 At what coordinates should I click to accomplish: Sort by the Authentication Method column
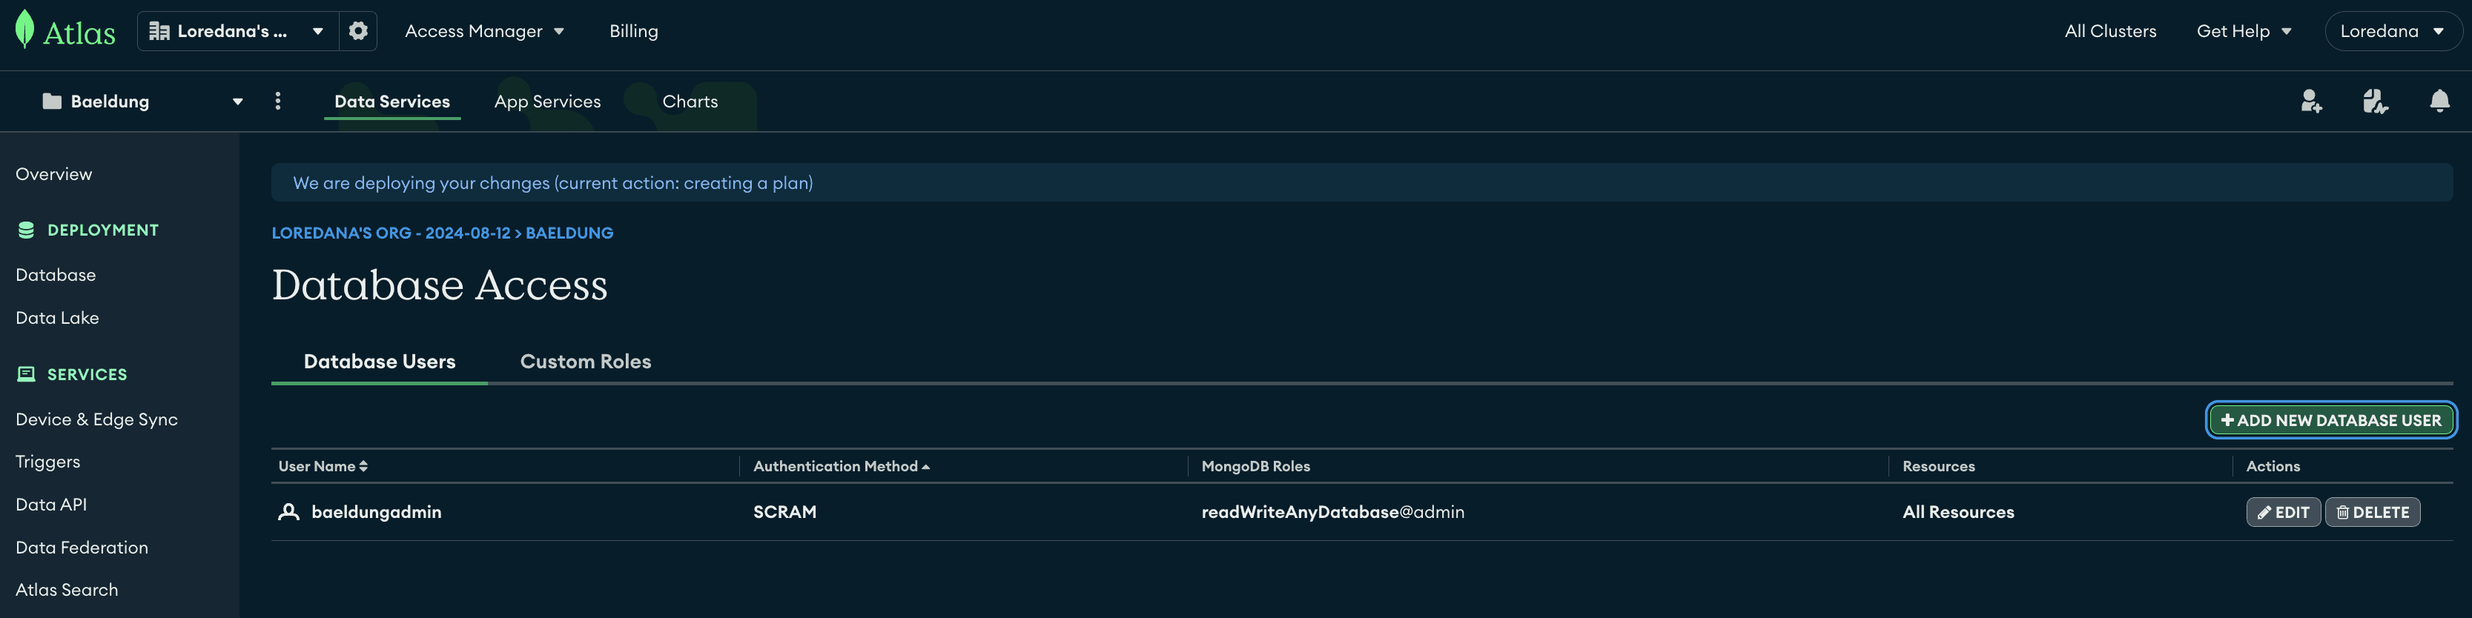(x=842, y=466)
